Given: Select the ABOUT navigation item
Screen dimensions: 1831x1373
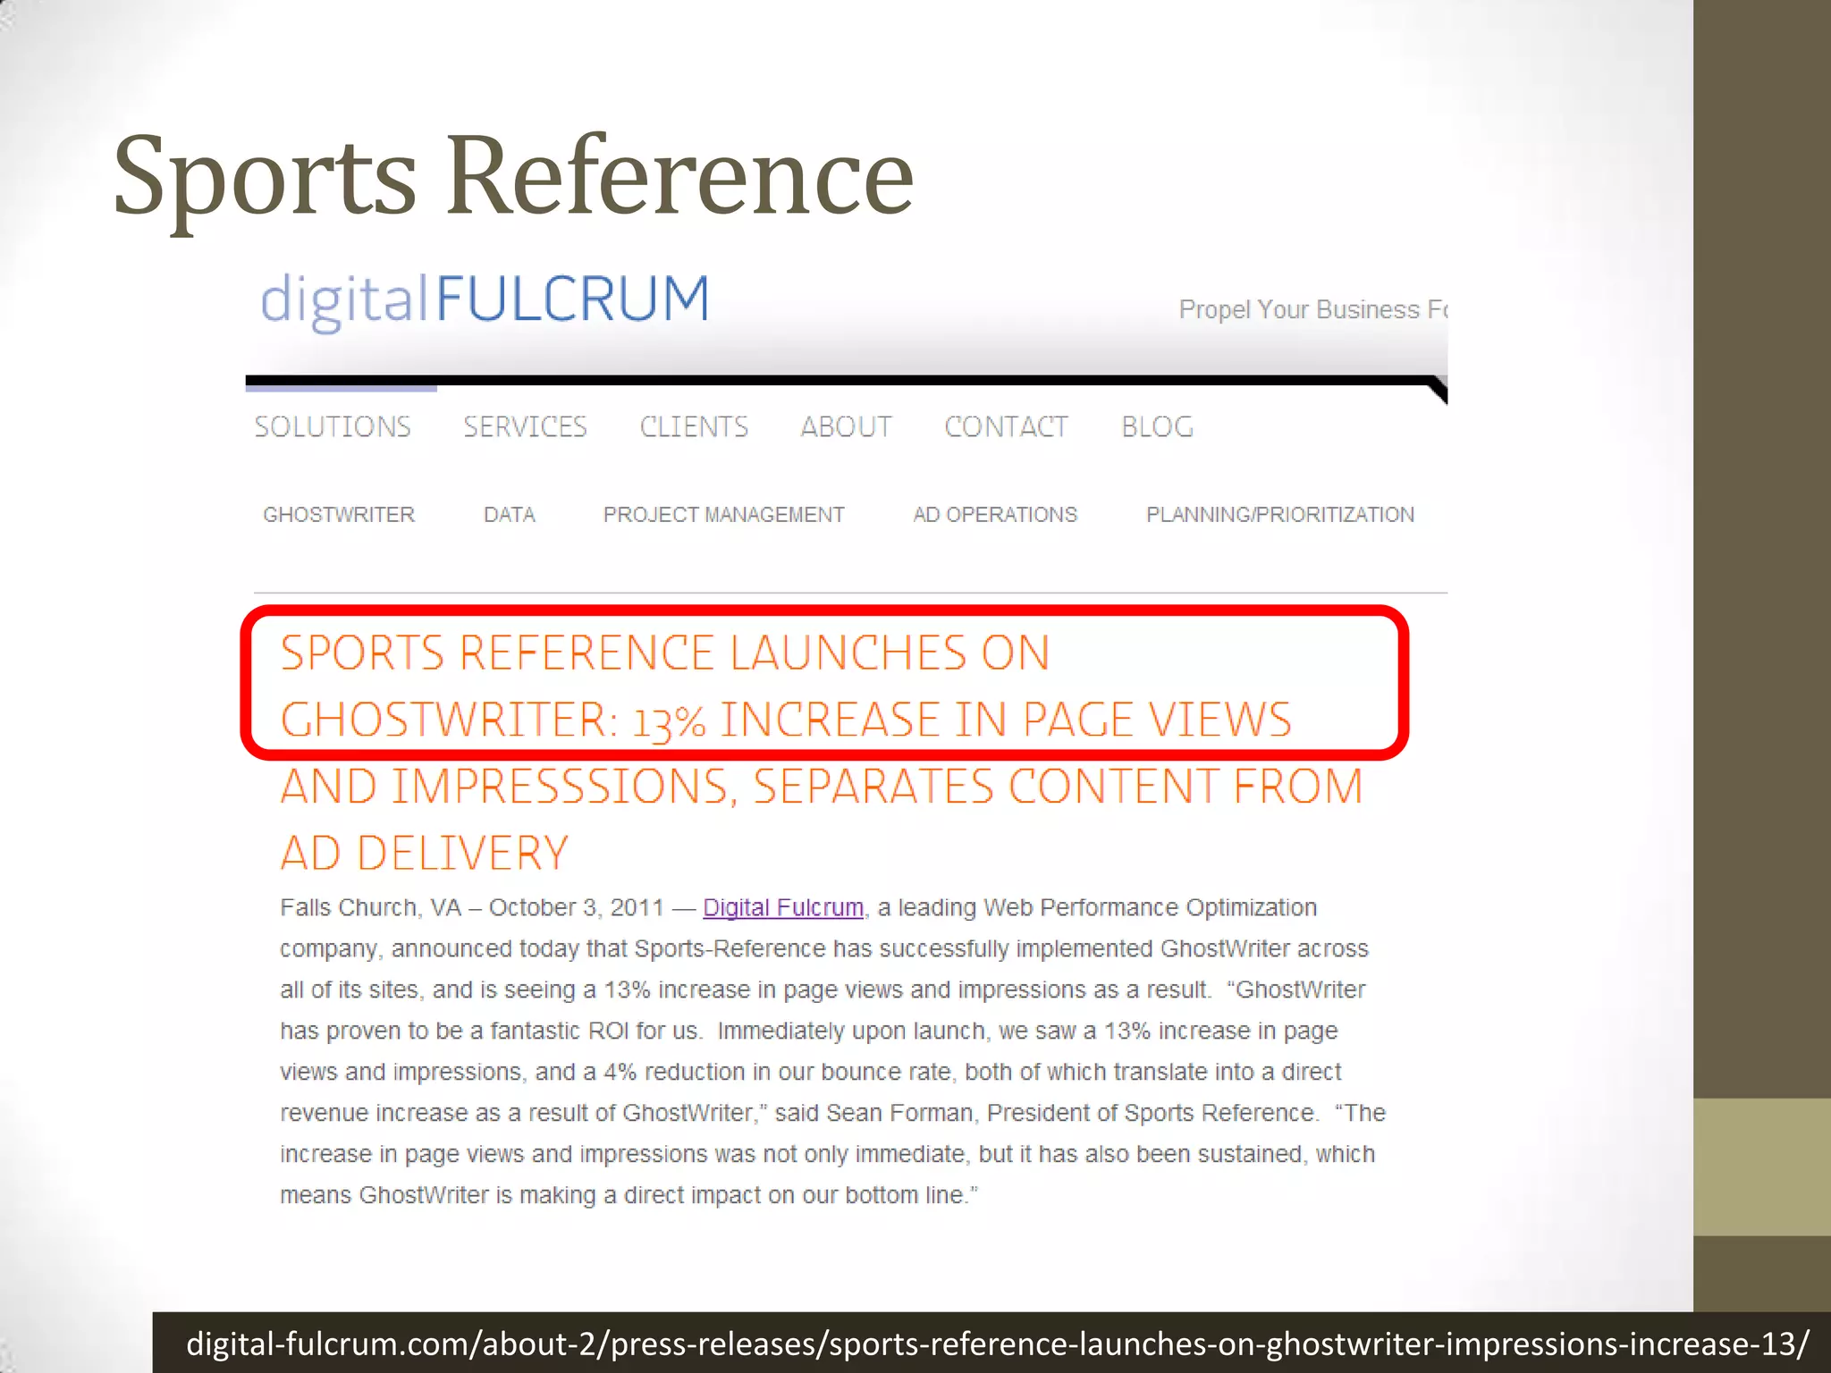Looking at the screenshot, I should tap(846, 427).
